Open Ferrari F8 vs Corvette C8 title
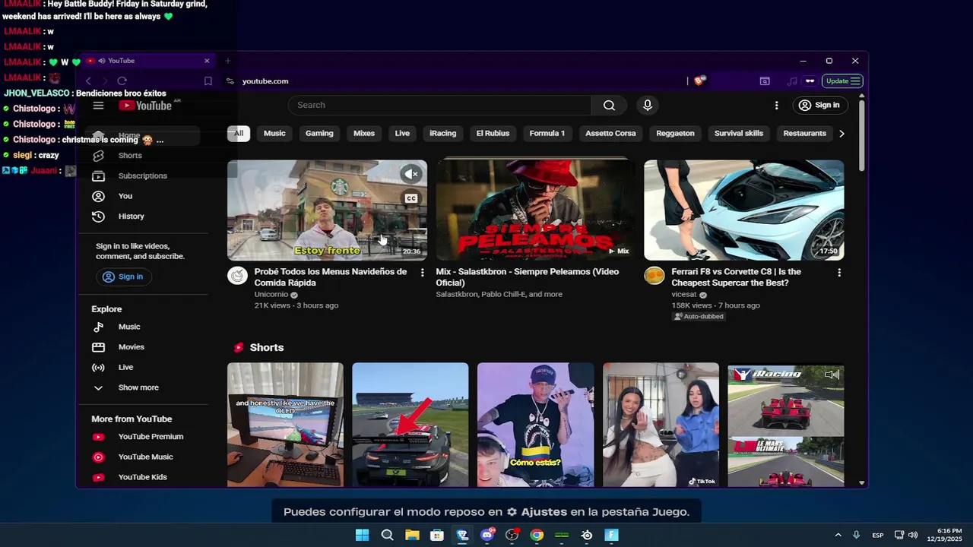973x547 pixels. [x=736, y=277]
